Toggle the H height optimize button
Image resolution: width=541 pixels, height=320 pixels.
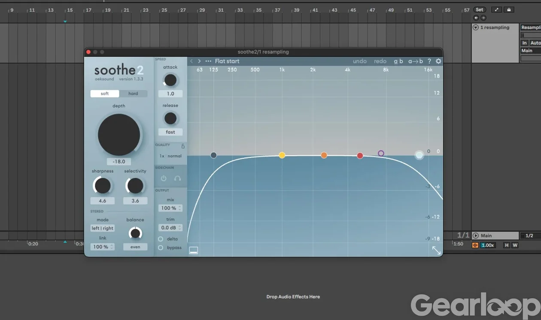(x=507, y=245)
